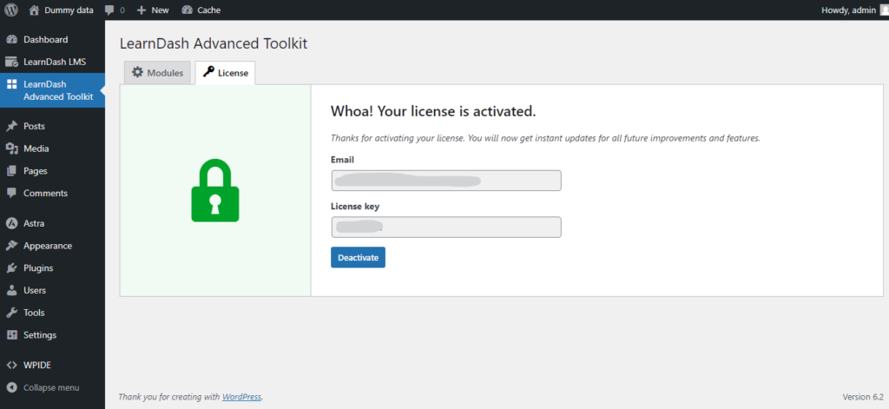The height and width of the screenshot is (409, 889).
Task: Click the Email input field
Action: click(446, 181)
